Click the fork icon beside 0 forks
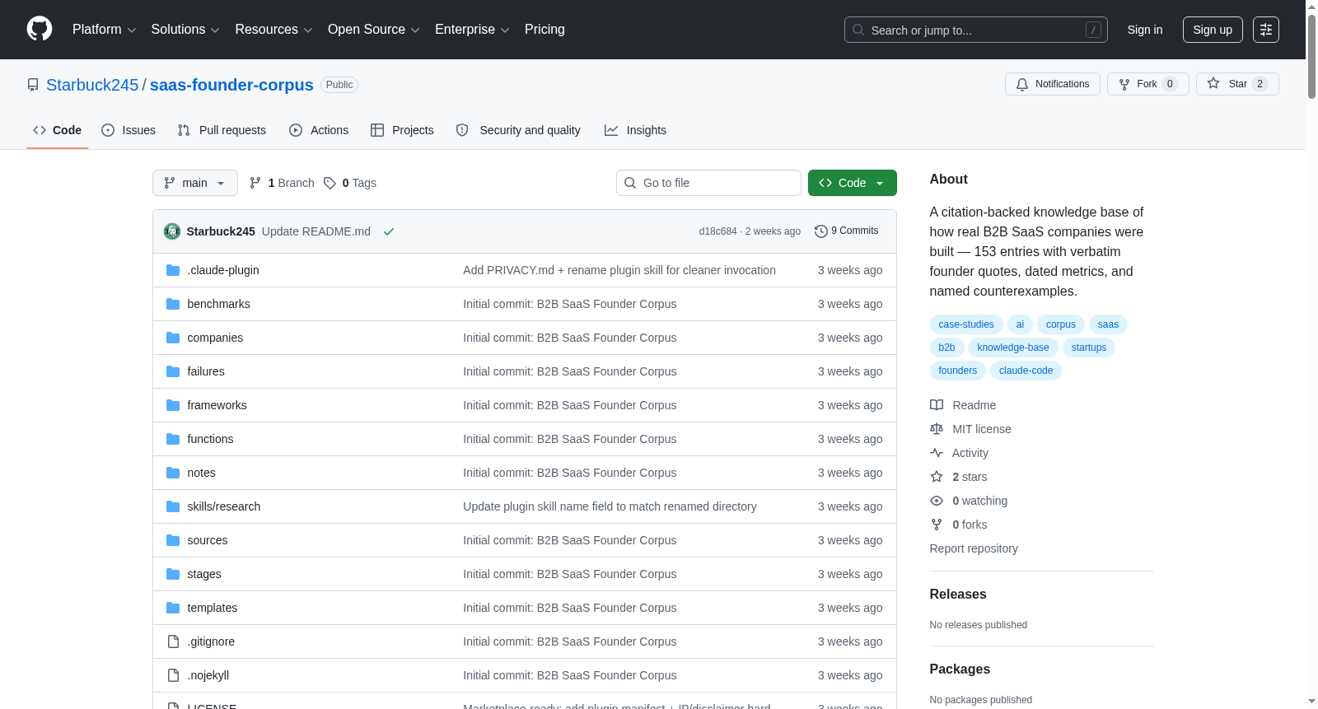 point(937,525)
